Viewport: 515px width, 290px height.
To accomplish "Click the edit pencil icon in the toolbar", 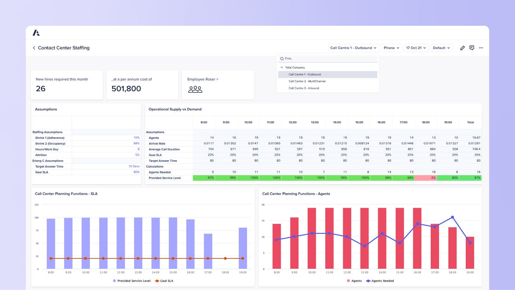I will tap(463, 48).
